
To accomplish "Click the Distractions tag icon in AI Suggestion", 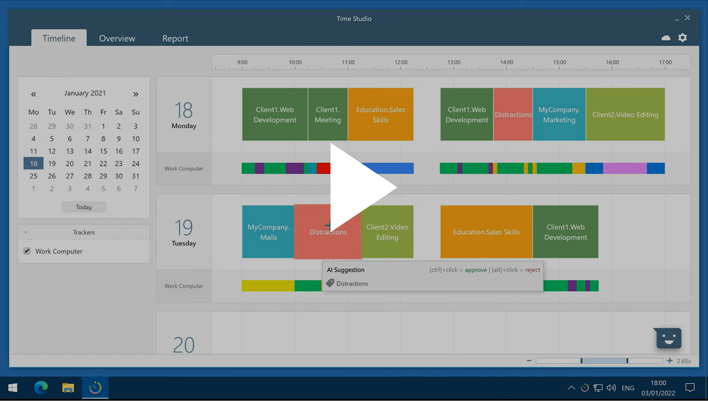I will (x=330, y=284).
